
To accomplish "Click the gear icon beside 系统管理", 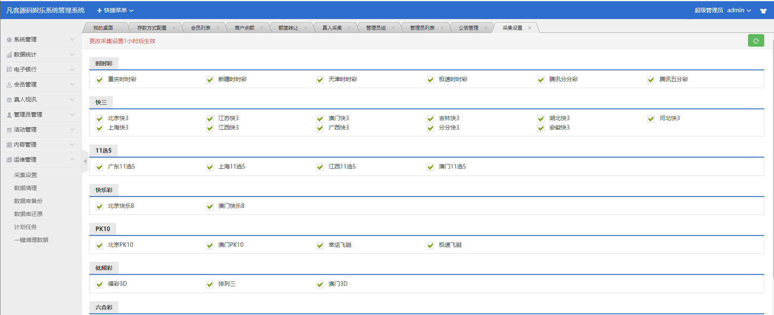I will (x=9, y=40).
